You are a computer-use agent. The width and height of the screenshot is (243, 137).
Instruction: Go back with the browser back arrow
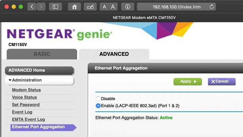(32, 7)
